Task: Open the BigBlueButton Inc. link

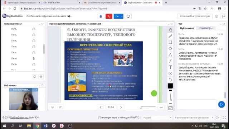Action: [19, 118]
